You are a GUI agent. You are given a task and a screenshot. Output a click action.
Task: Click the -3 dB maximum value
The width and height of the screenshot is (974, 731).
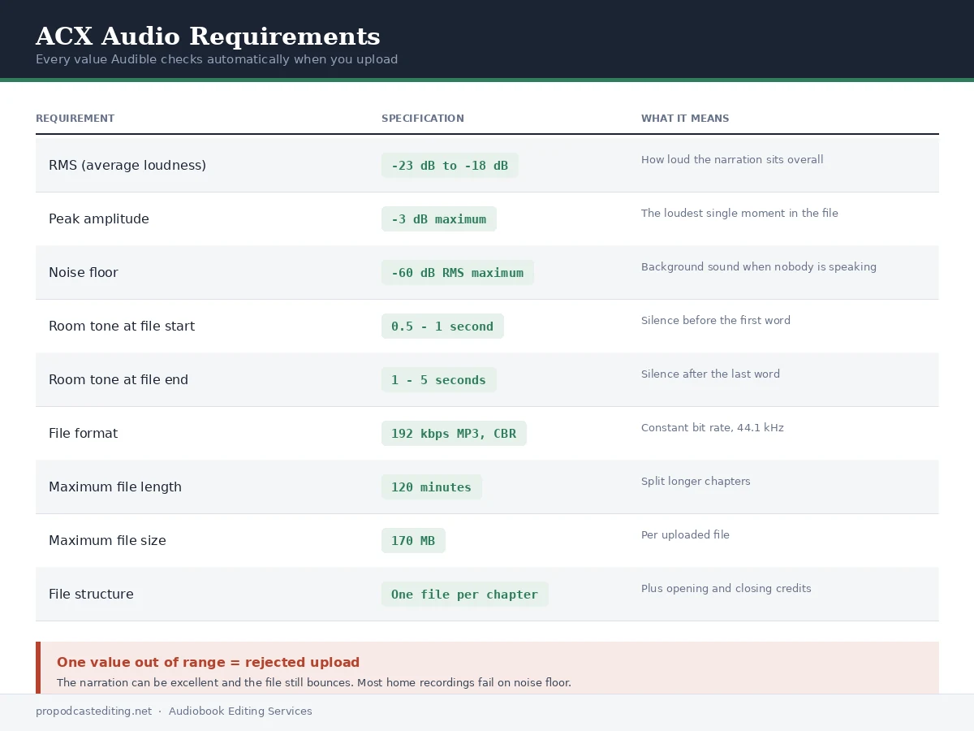click(438, 219)
